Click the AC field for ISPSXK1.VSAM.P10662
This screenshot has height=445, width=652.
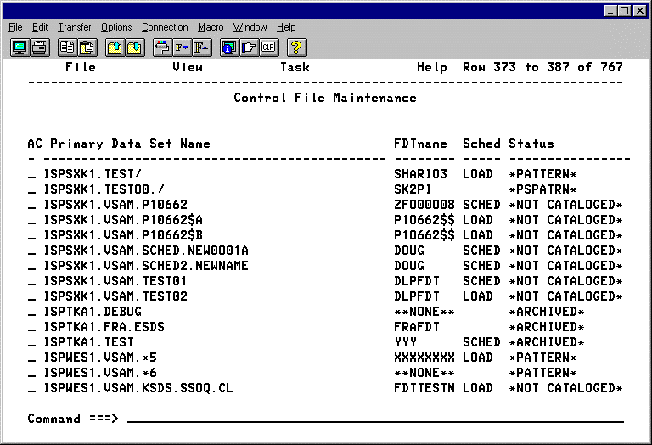pyautogui.click(x=31, y=205)
